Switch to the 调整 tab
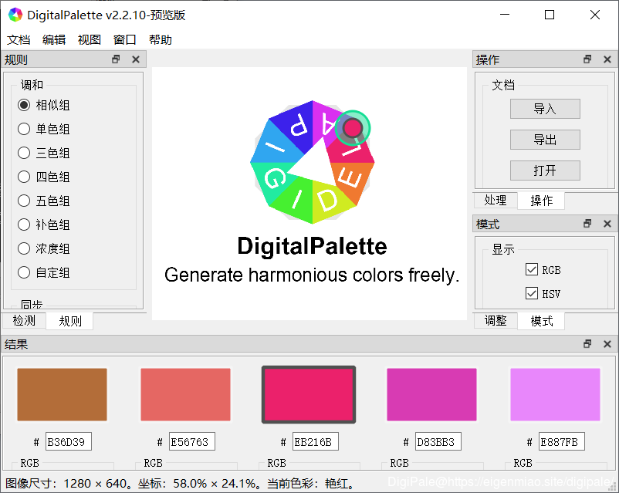 coord(496,320)
